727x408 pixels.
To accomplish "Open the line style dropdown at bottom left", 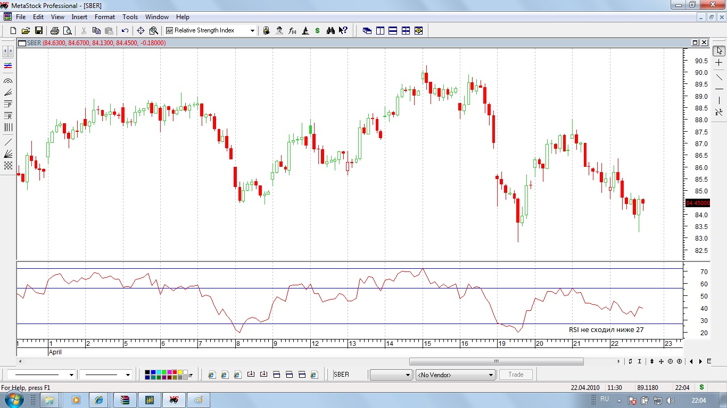I will tap(71, 375).
